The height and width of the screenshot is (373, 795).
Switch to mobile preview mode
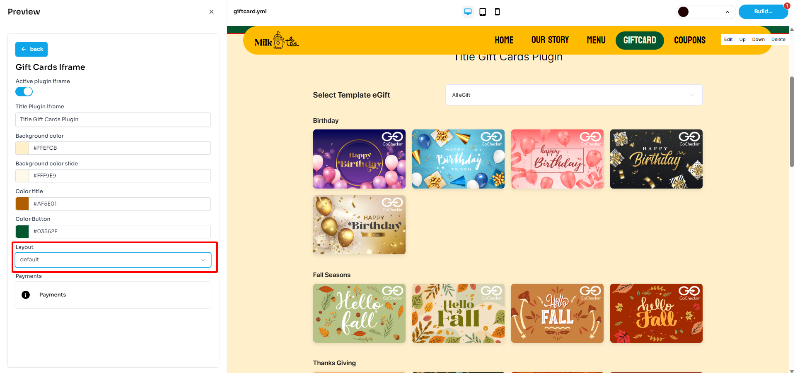[497, 12]
